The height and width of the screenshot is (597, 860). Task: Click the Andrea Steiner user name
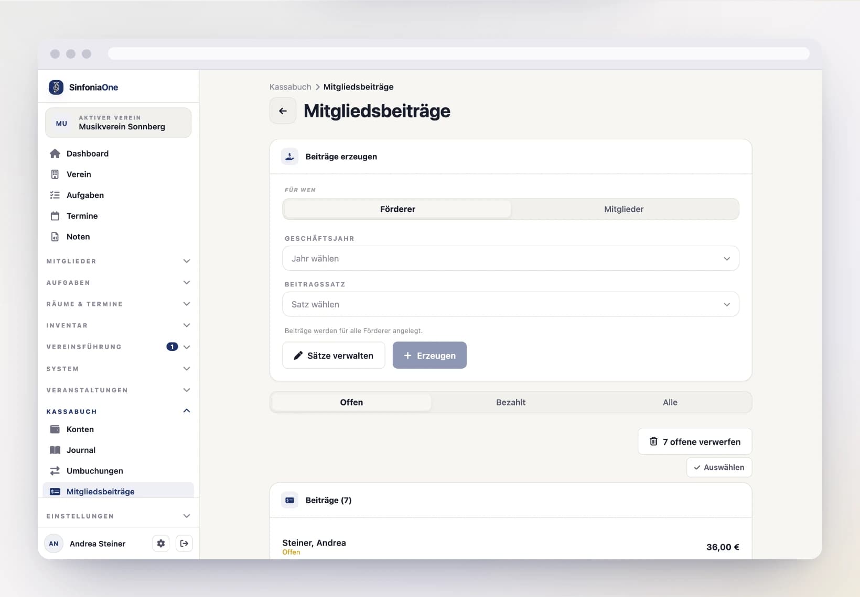point(98,544)
